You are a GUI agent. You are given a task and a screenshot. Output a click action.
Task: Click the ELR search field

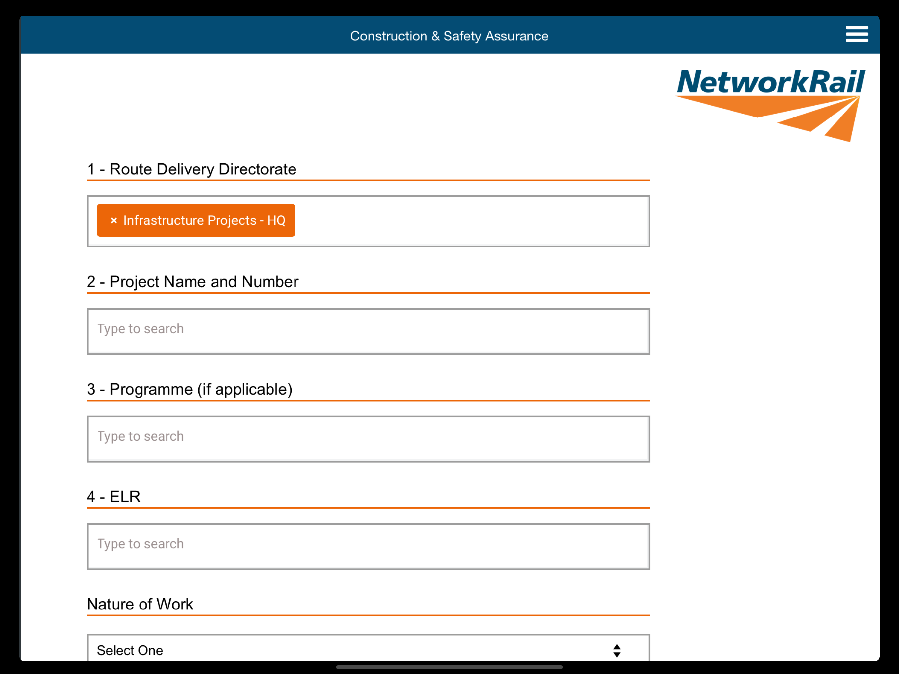pyautogui.click(x=368, y=546)
